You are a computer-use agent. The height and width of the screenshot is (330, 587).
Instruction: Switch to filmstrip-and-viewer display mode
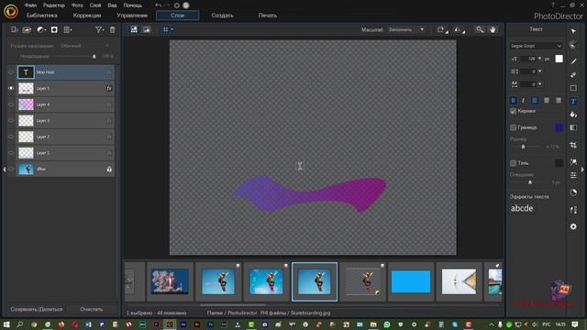134,29
